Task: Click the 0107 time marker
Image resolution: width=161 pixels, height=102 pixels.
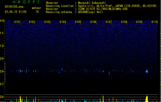Action: tap(109, 22)
